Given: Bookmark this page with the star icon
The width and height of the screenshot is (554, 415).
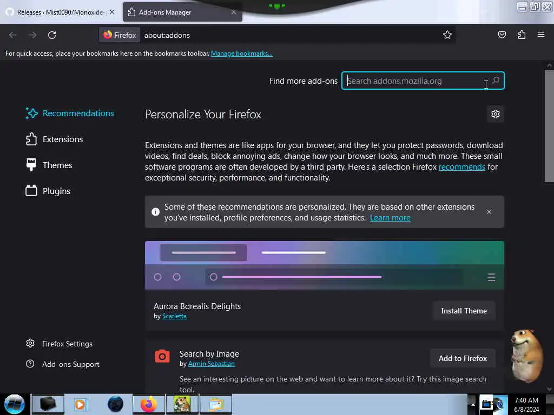Looking at the screenshot, I should tap(447, 35).
